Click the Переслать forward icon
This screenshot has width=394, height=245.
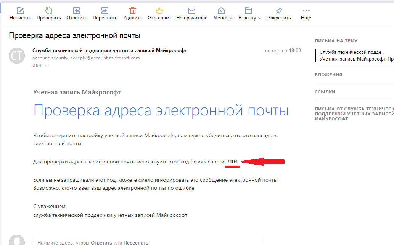click(105, 11)
